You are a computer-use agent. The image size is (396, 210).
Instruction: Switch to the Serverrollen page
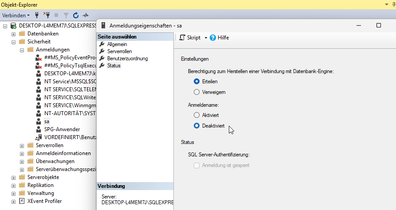click(120, 51)
